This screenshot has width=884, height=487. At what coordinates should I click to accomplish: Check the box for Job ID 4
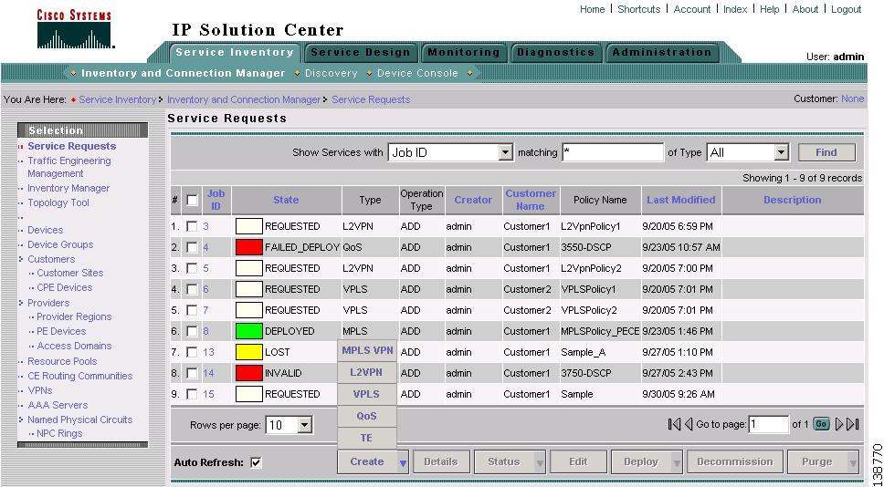(x=192, y=247)
